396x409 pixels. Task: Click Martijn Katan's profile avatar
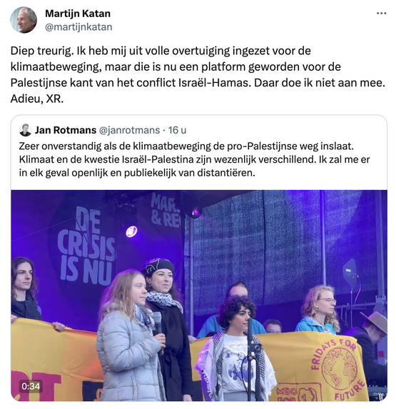click(24, 20)
